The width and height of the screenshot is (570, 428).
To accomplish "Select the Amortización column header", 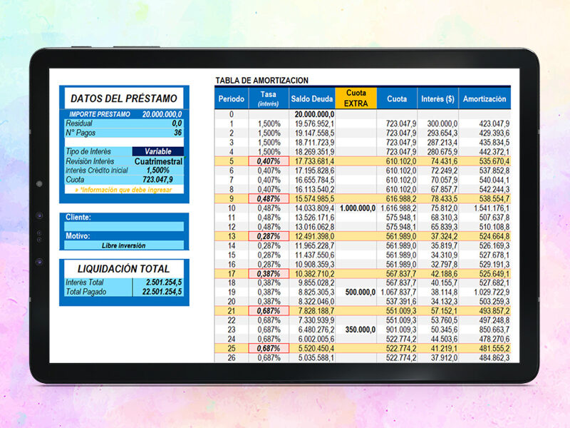I will [484, 98].
